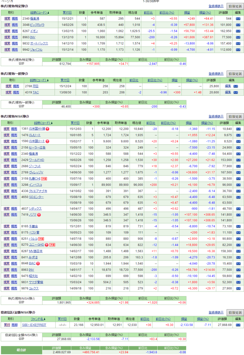This screenshot has height=355, width=244.
Task: Click envelope icon for 1476 iSJリート
Action: tap(238, 135)
